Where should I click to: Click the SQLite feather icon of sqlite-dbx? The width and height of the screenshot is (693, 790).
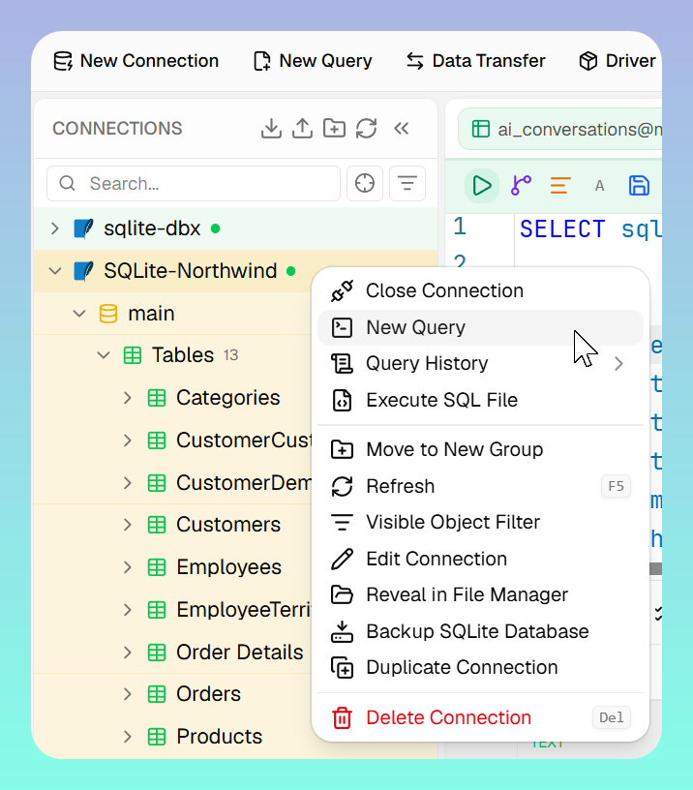pos(83,228)
